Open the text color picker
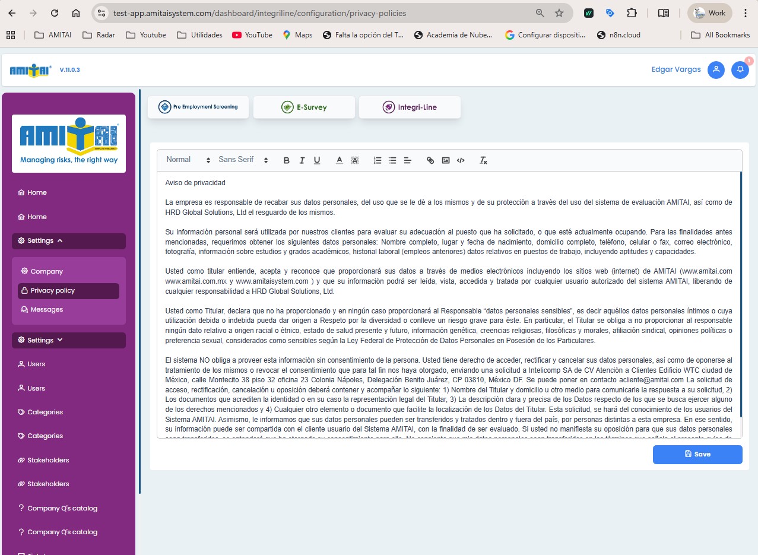The image size is (758, 555). 340,160
